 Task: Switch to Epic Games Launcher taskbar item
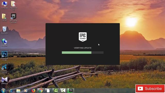[x=71, y=91]
